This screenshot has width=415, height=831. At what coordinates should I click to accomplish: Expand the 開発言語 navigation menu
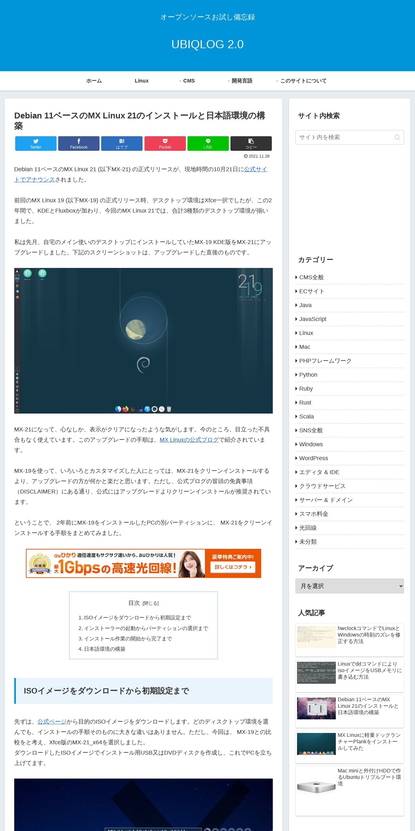[x=242, y=81]
